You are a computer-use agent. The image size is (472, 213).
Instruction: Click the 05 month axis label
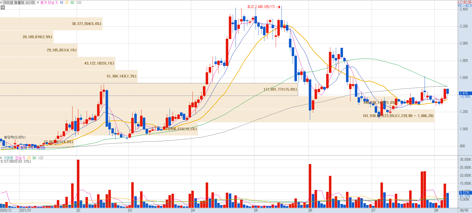(256, 211)
